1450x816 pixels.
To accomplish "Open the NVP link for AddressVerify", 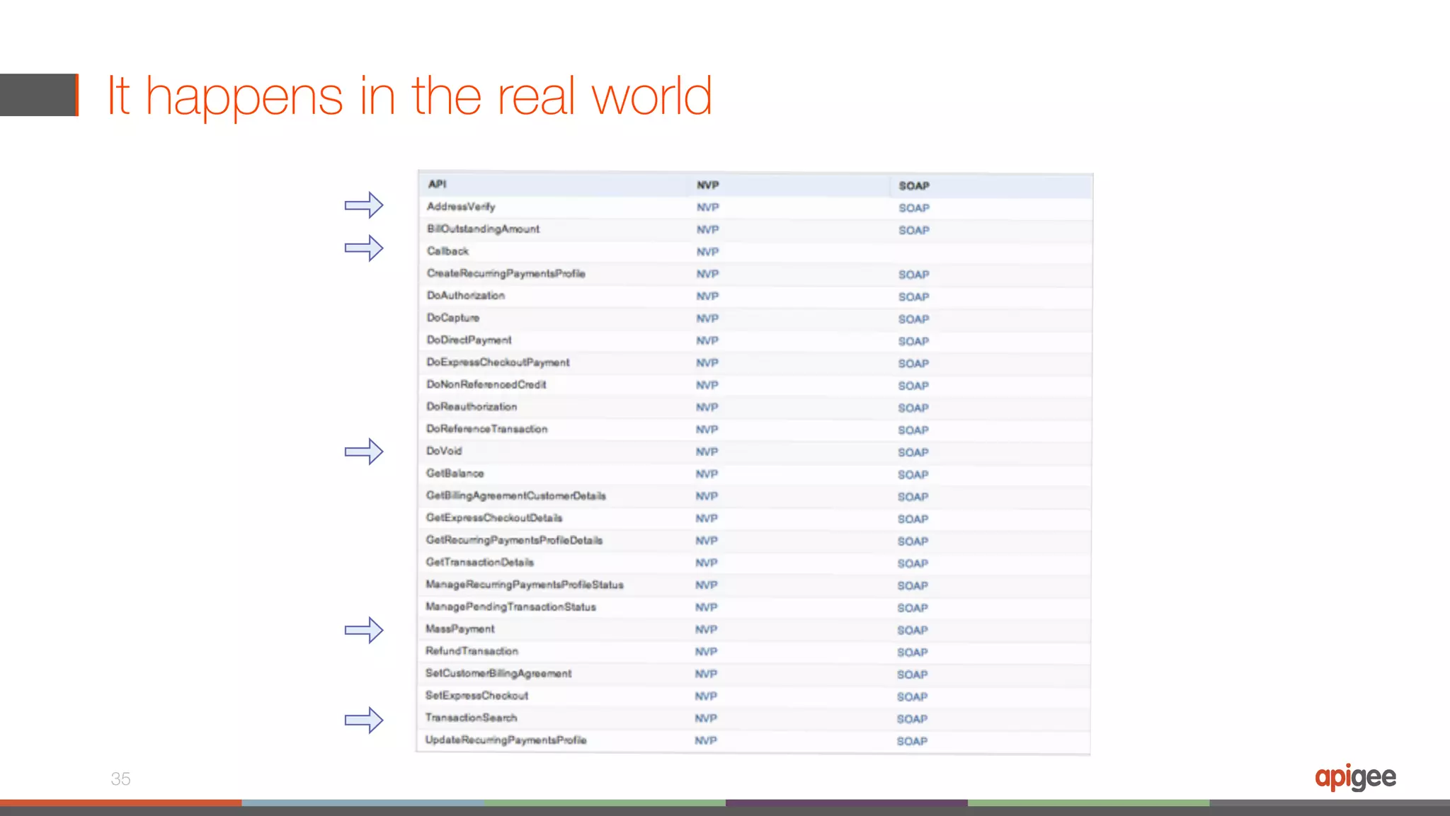I will [x=707, y=207].
